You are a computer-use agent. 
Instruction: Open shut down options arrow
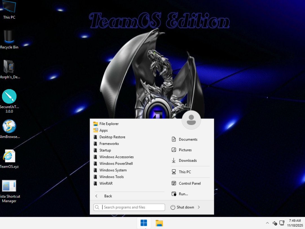click(x=199, y=207)
